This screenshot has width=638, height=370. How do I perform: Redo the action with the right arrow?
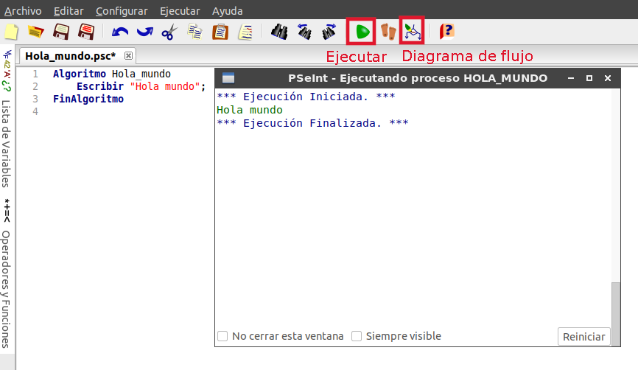click(145, 32)
